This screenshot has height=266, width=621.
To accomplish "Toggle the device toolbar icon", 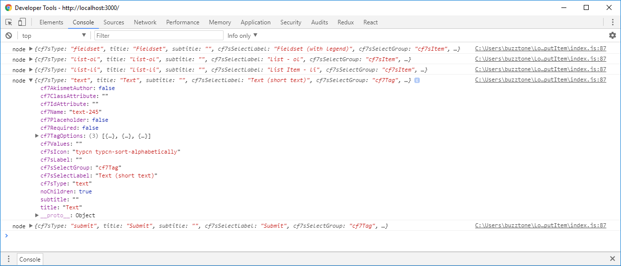I will (x=22, y=22).
